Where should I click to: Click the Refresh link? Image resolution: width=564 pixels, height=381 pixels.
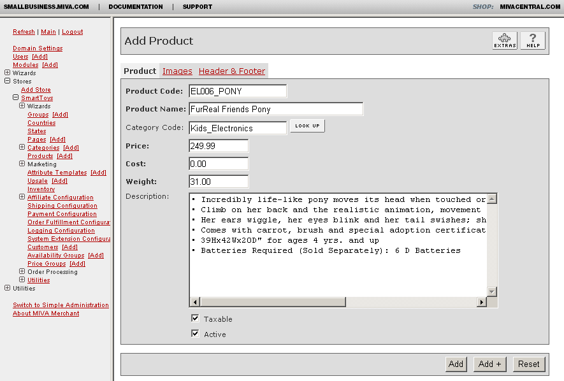24,32
